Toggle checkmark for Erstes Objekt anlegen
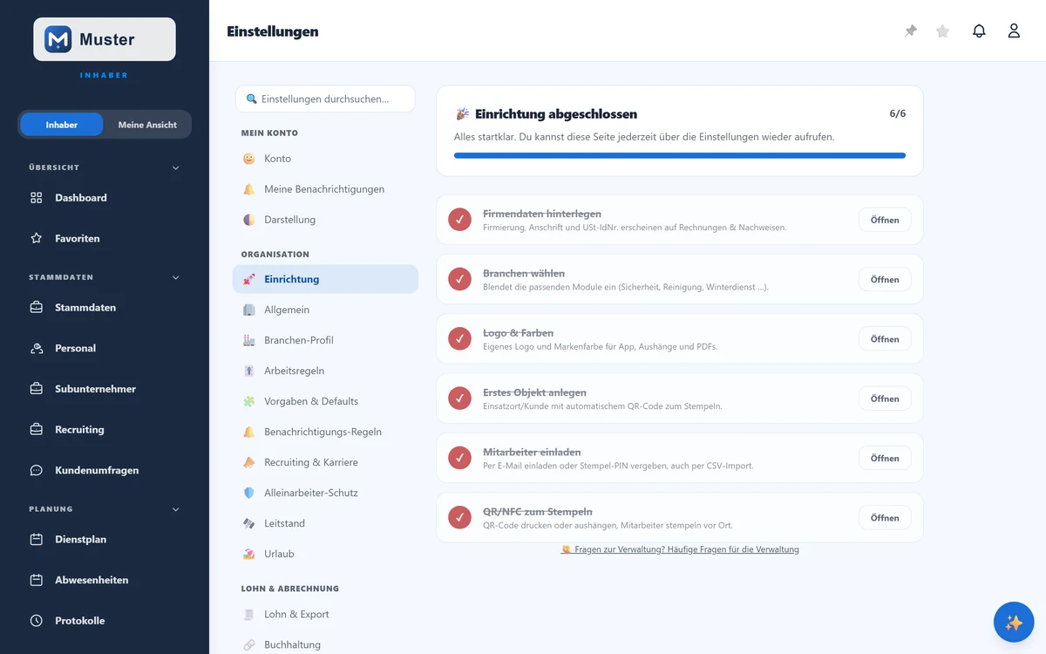The width and height of the screenshot is (1046, 654). tap(460, 399)
